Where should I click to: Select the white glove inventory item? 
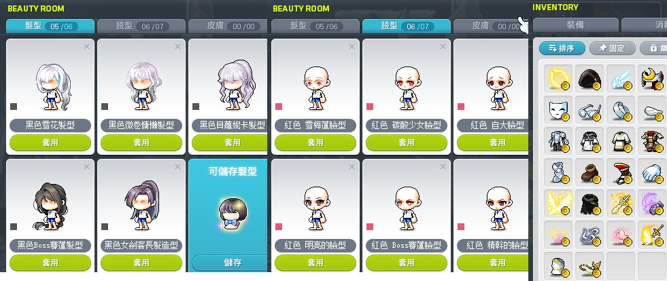pos(651,172)
